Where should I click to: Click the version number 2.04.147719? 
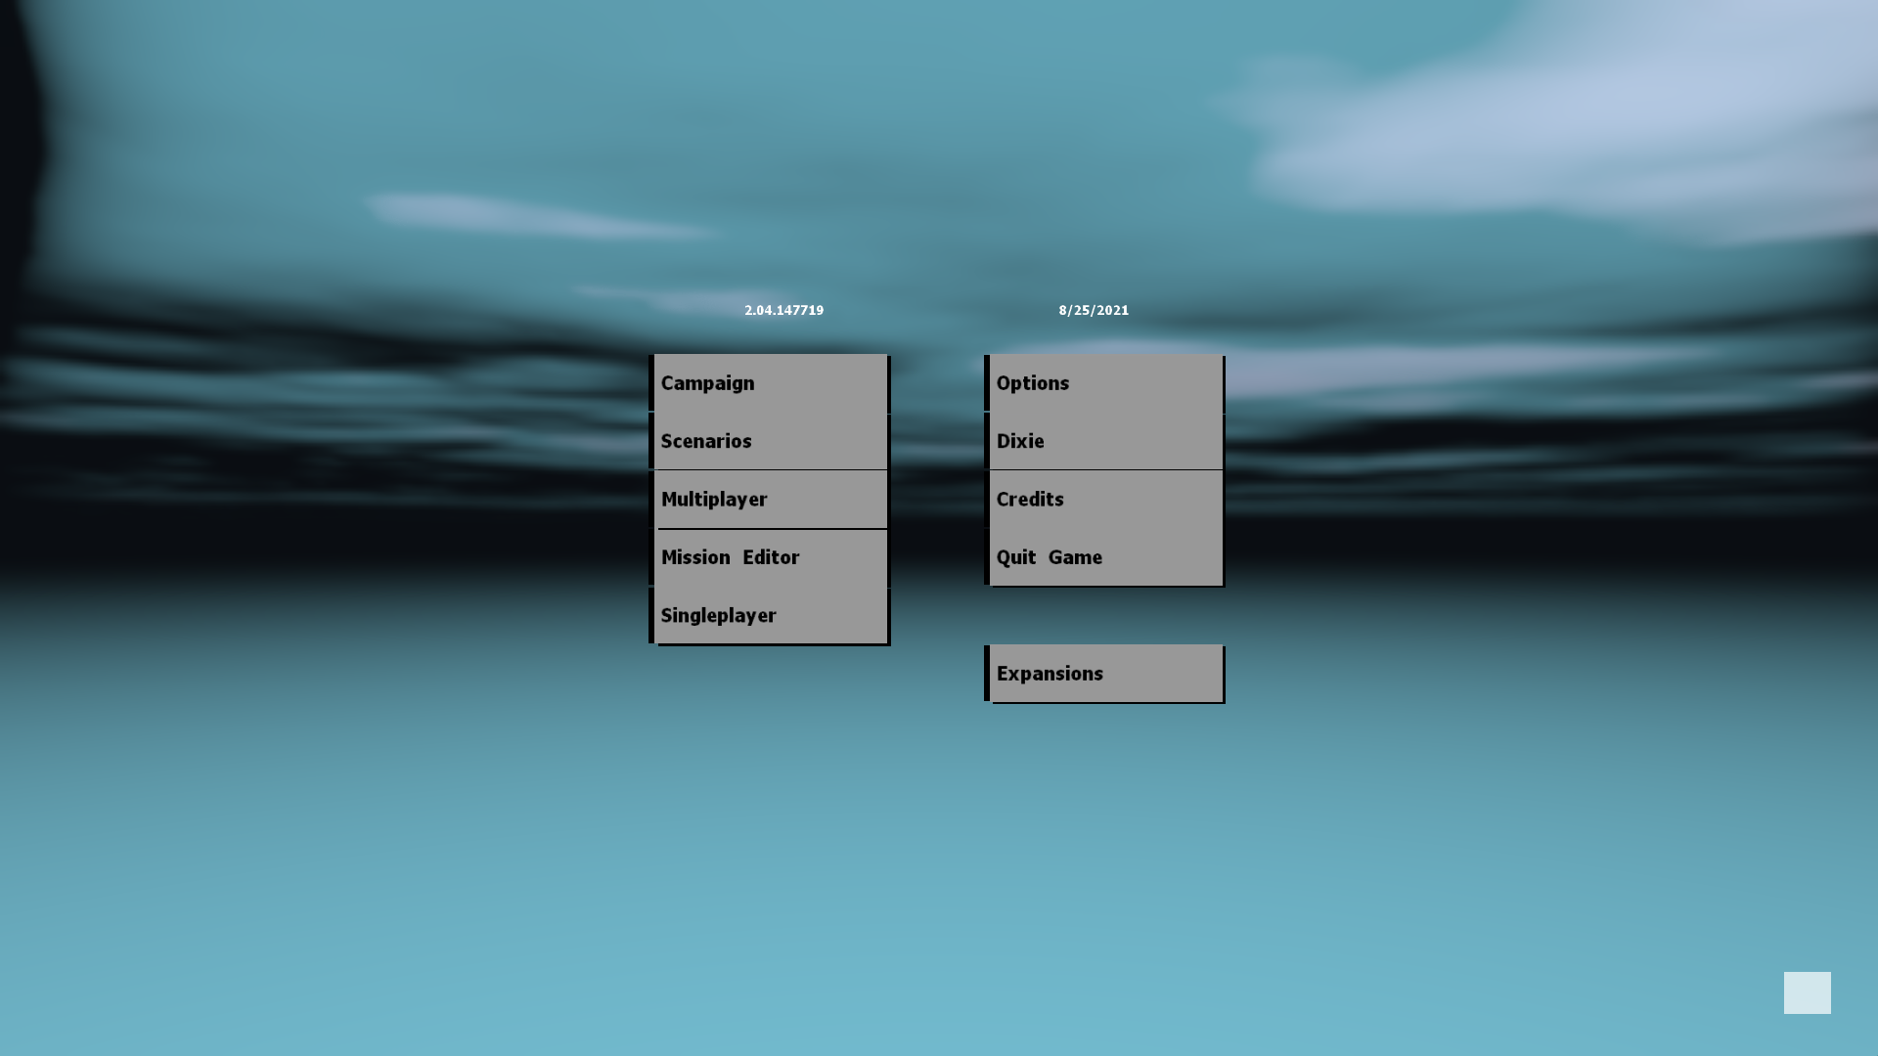783,310
